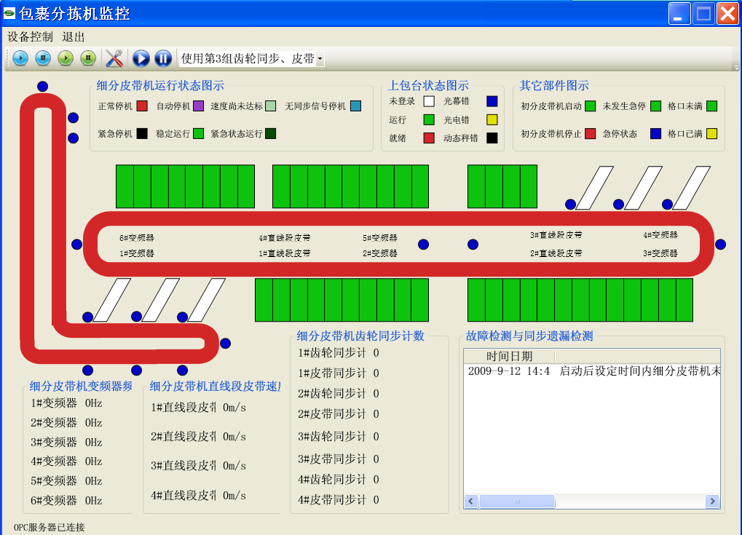The height and width of the screenshot is (535, 742).
Task: Click the red 就绪 status swatch
Action: click(x=429, y=138)
